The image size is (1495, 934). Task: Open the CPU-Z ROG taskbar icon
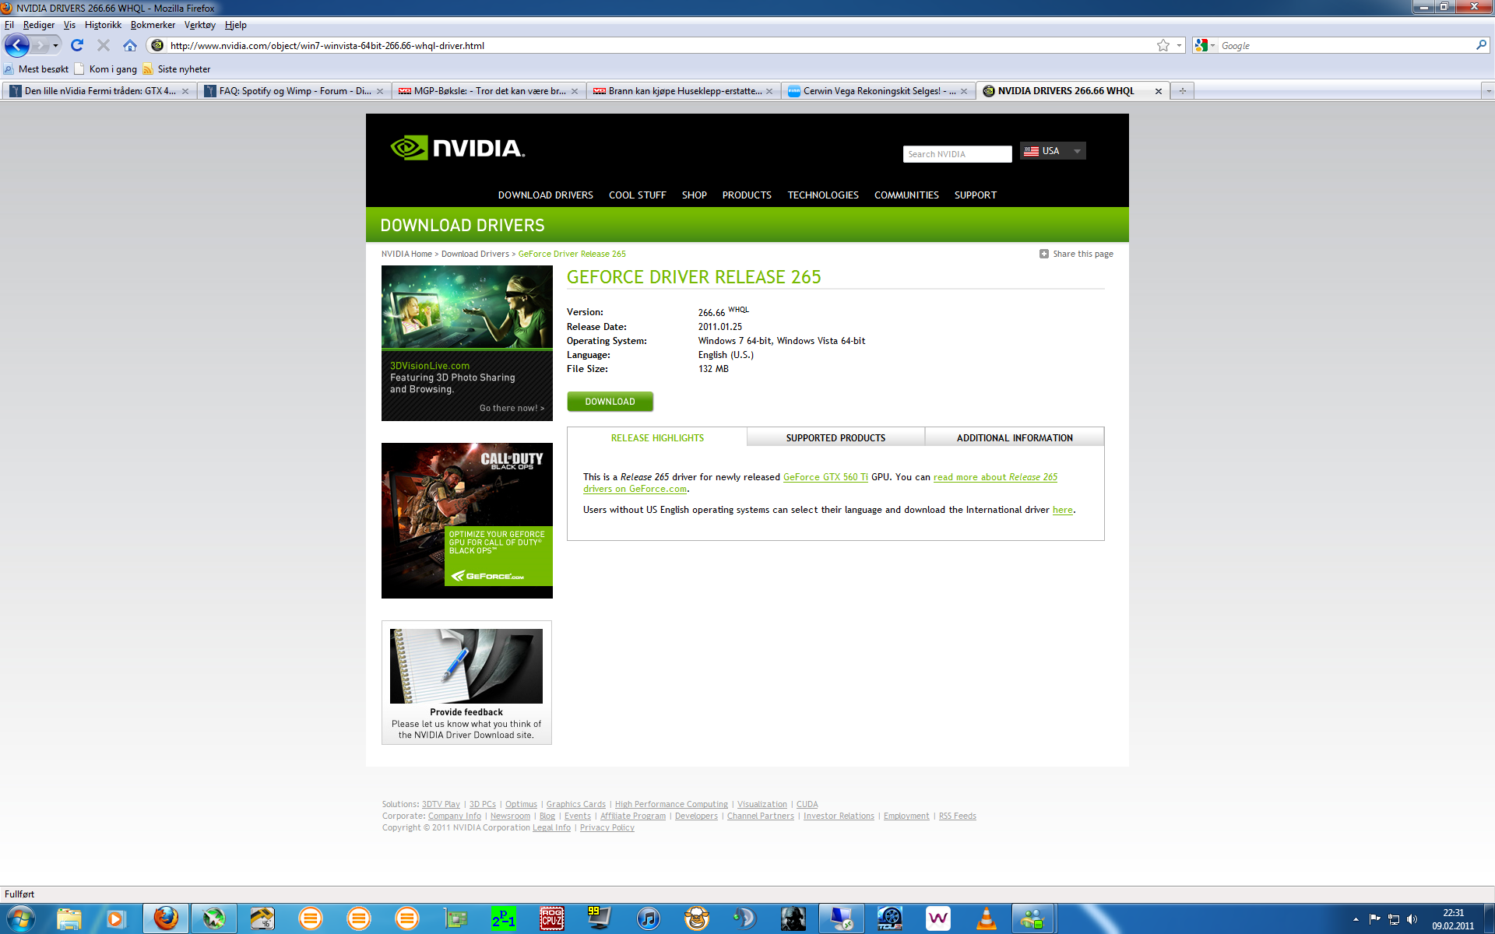[551, 918]
